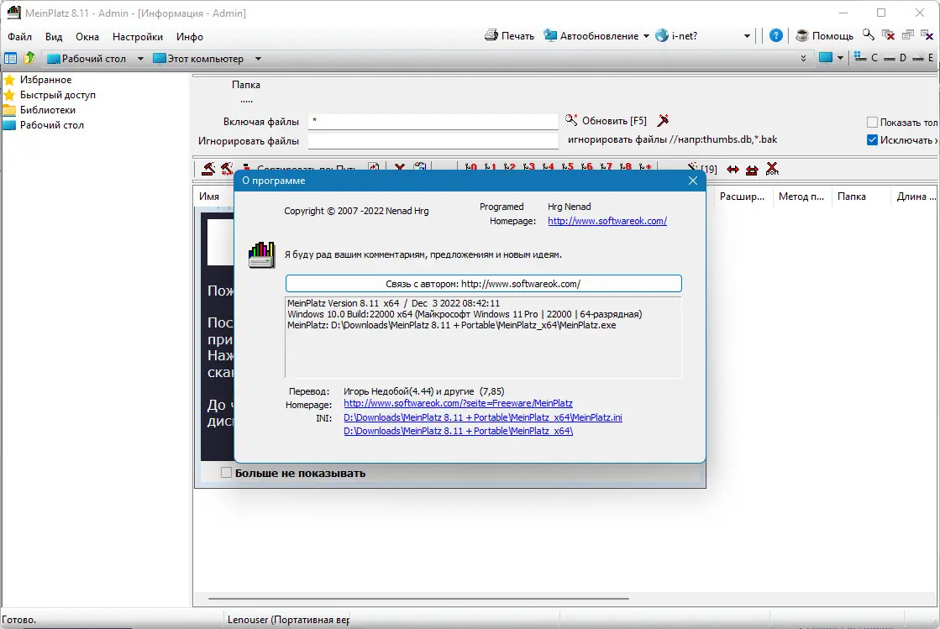Click the 'Игнорировать файлы' input field

click(433, 141)
